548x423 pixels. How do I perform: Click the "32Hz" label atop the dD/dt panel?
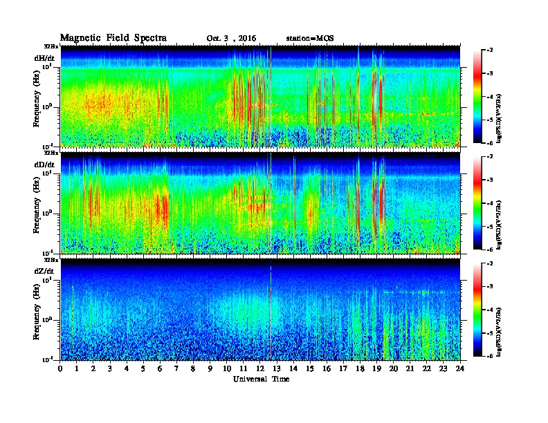pos(51,153)
